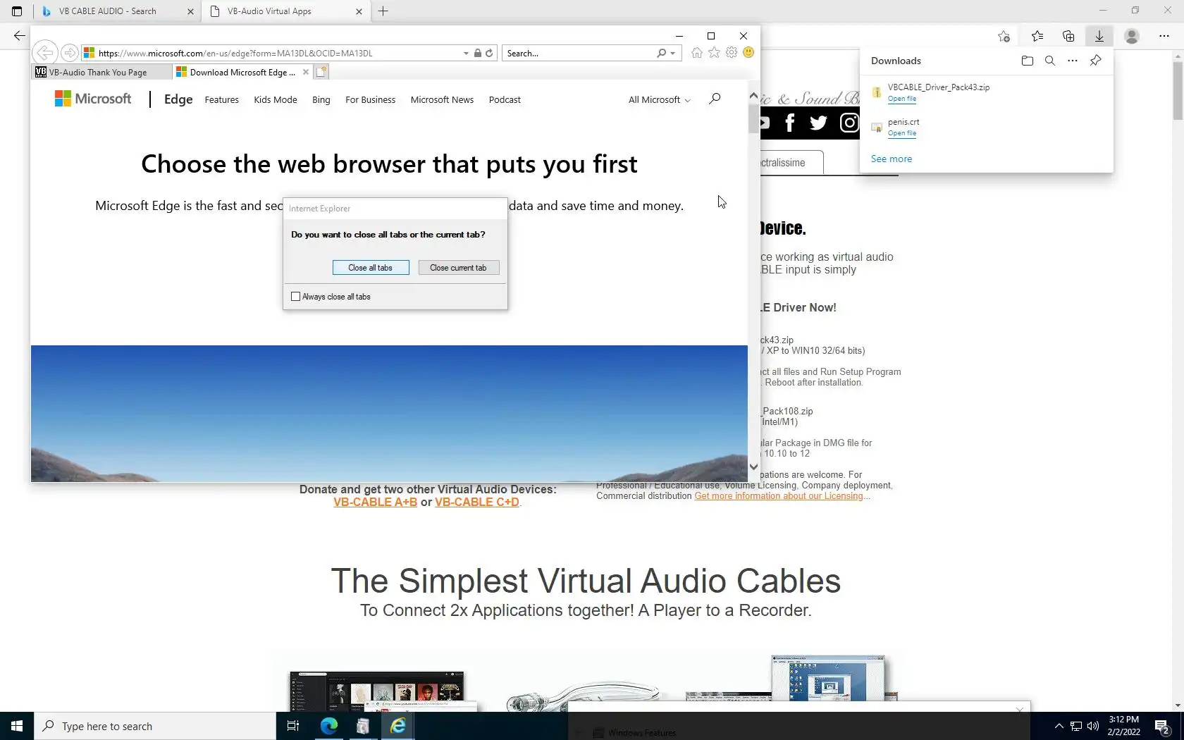The image size is (1184, 740).
Task: Open Get more information about our Licensing link
Action: click(779, 496)
